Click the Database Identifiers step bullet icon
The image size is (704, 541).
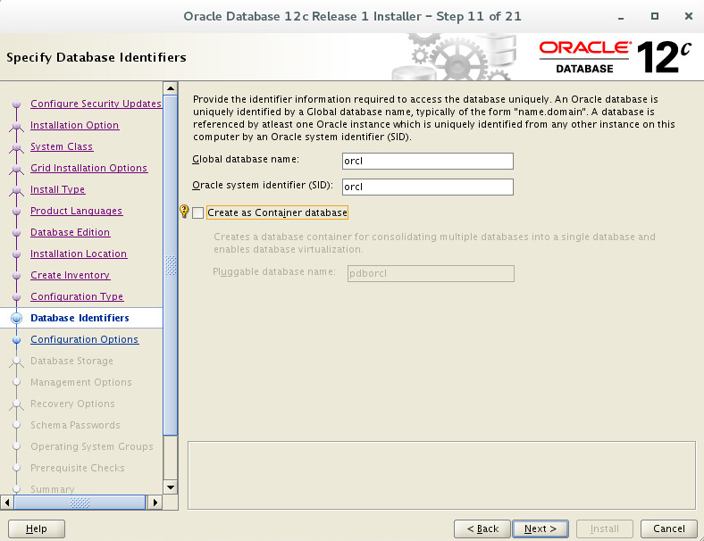(x=17, y=318)
